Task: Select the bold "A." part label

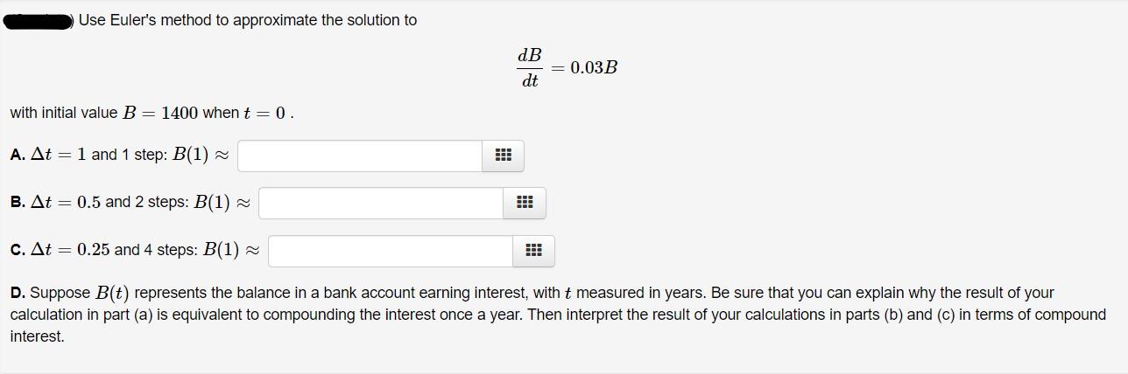Action: coord(18,155)
